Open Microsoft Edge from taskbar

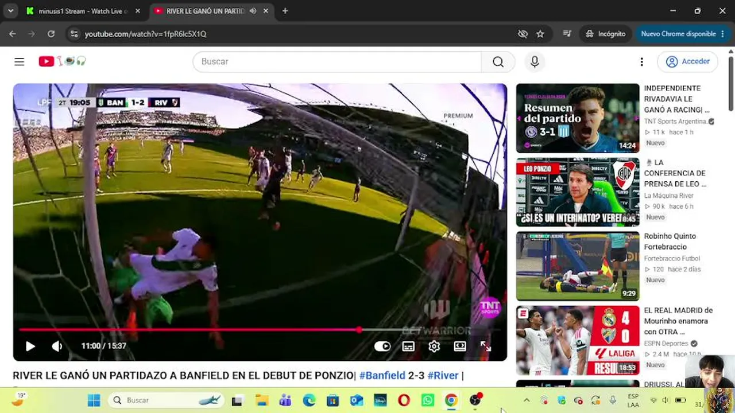tap(309, 400)
